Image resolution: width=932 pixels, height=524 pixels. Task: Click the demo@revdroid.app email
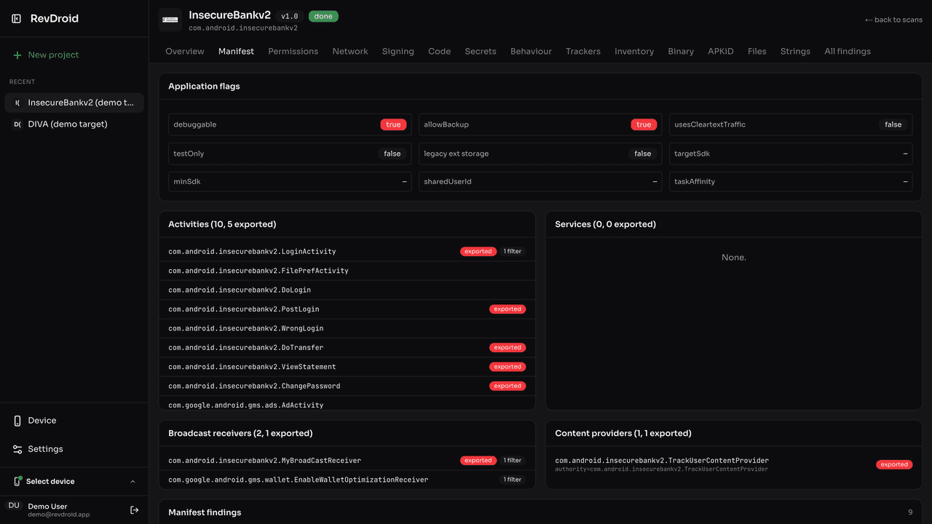(58, 515)
